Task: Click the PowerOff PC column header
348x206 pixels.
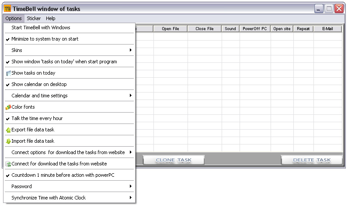Action: pyautogui.click(x=255, y=29)
